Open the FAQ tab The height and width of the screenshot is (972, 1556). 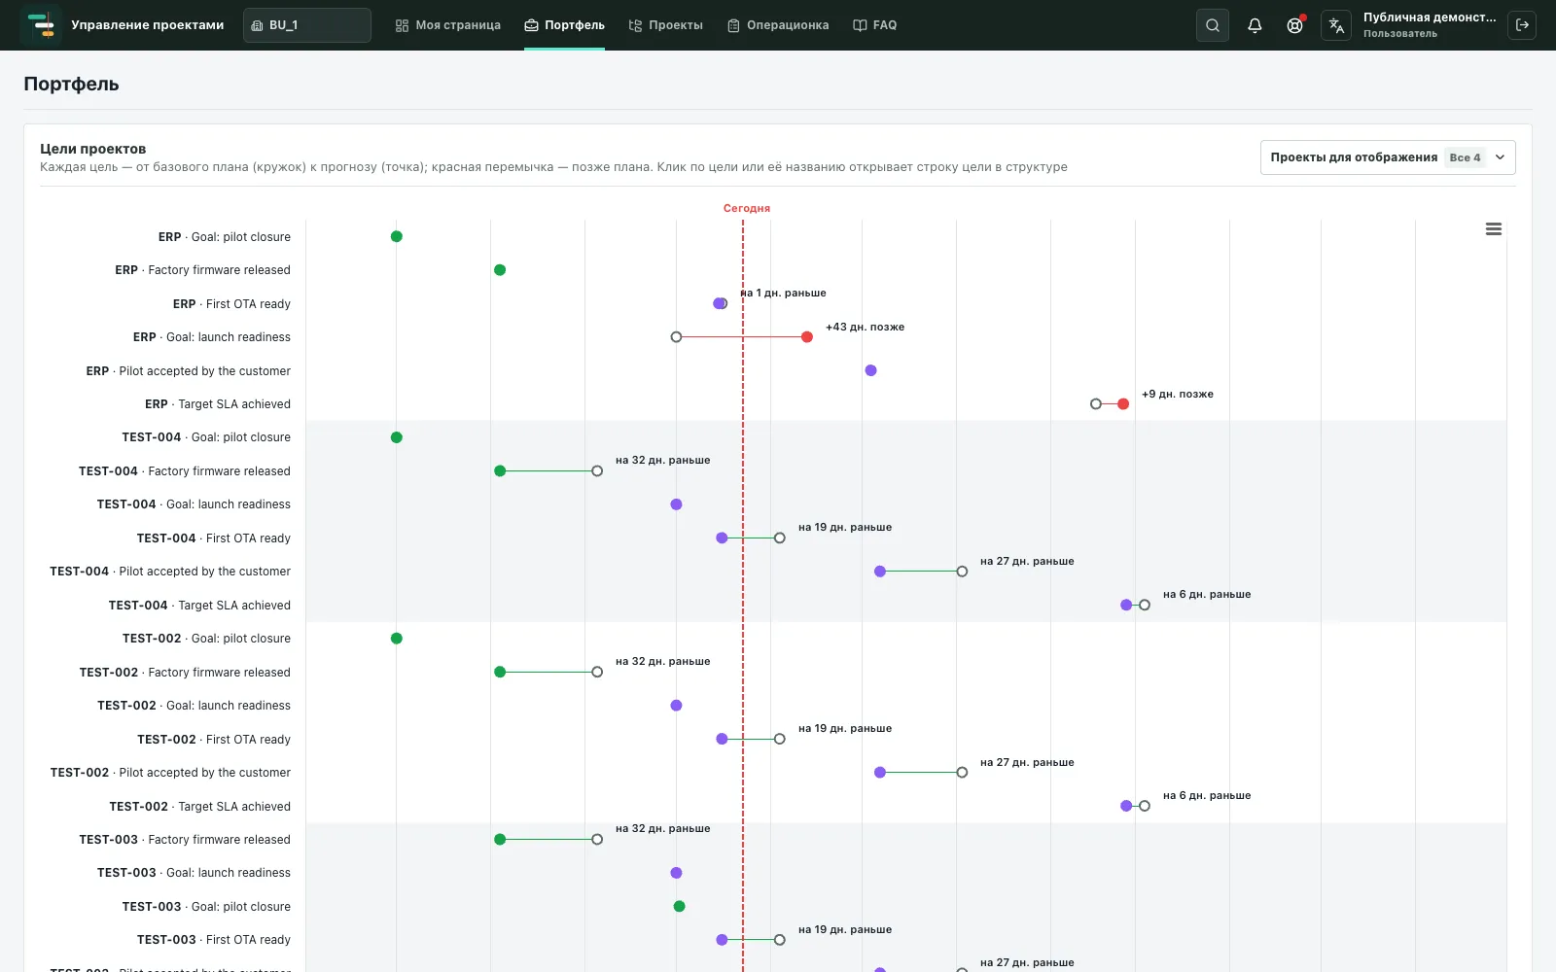[x=874, y=25]
